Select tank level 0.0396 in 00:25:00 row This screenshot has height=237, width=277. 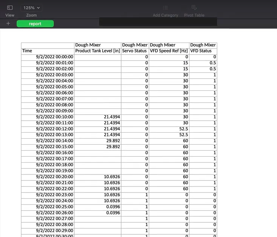(x=98, y=207)
